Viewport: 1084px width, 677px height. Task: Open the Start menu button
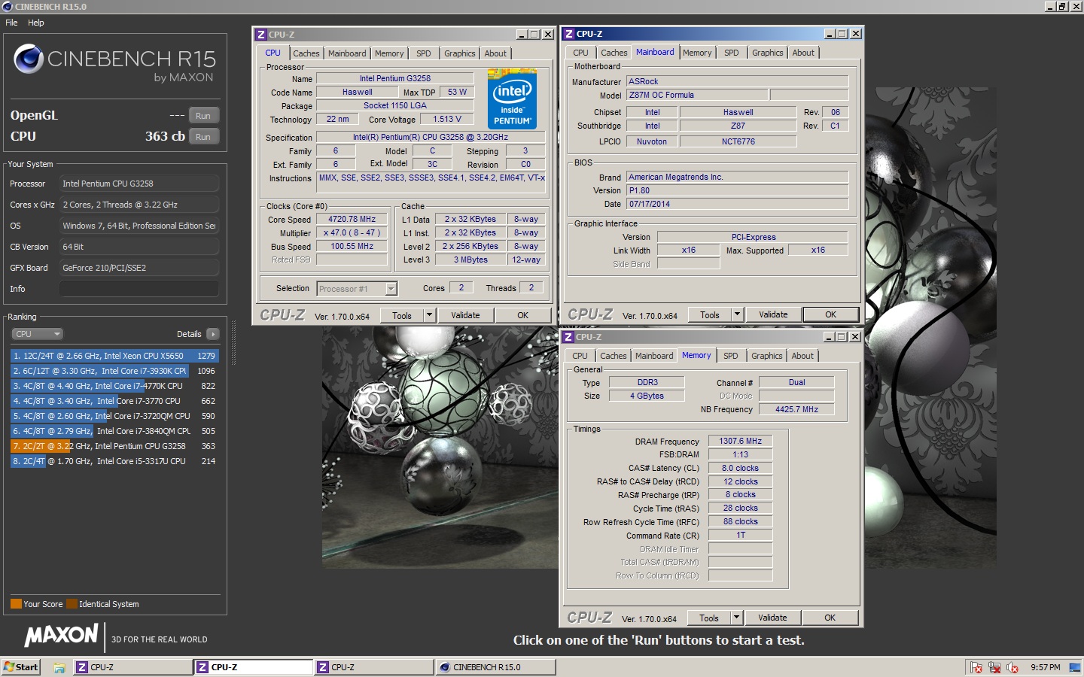(21, 667)
